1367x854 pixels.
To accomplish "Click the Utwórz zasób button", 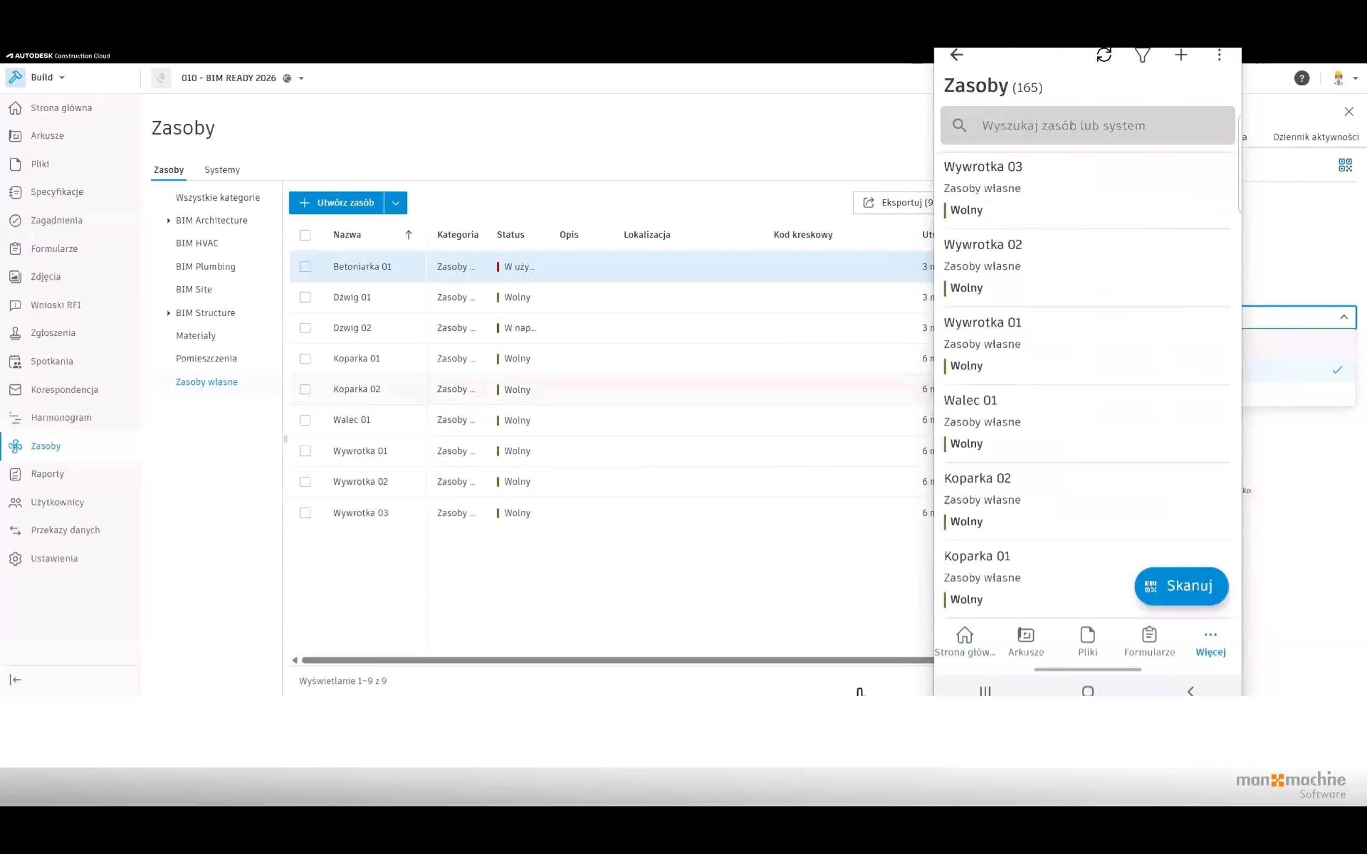I will (336, 203).
